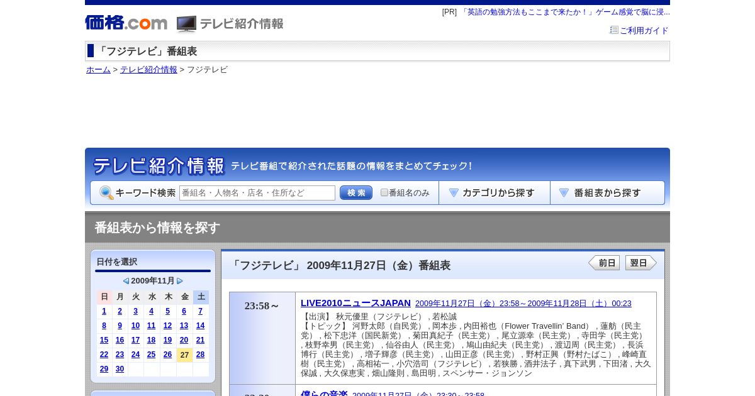This screenshot has width=755, height=396.
Task: Select November 7 in calendar
Action: click(201, 311)
